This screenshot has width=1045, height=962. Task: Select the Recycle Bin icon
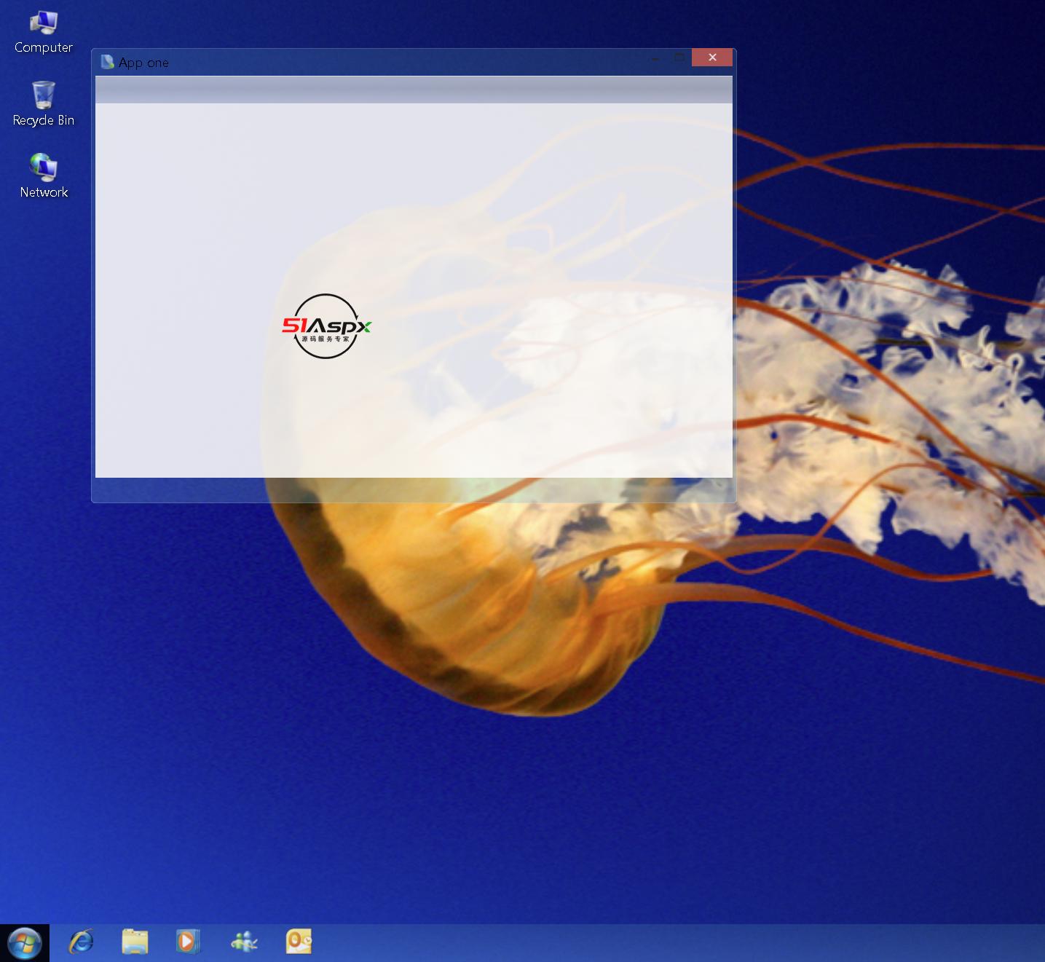pos(43,95)
